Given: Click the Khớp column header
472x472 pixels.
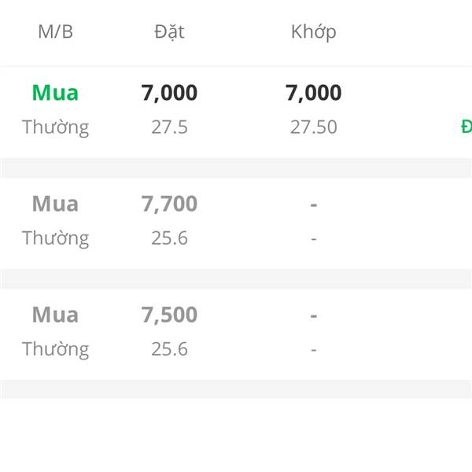Looking at the screenshot, I should 314,32.
